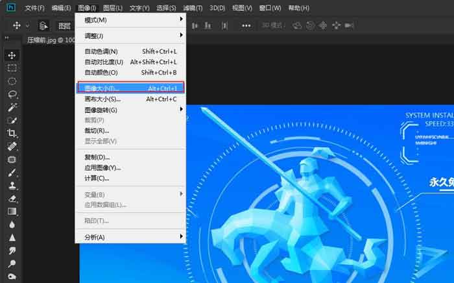Click greyed-out 应用数据组(L) menu item
This screenshot has height=283, width=454.
pyautogui.click(x=130, y=205)
